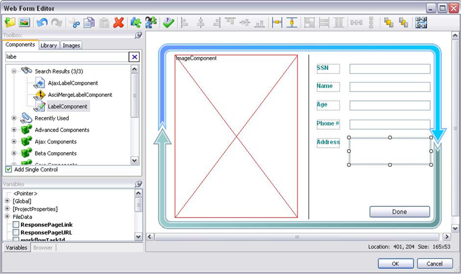Undo the last action
This screenshot has width=461, height=274.
[x=42, y=22]
